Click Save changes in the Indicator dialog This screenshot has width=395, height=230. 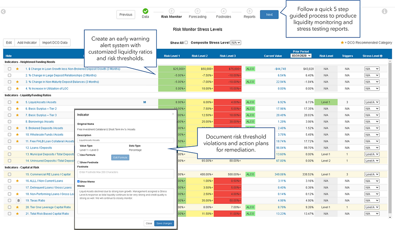[x=164, y=224]
